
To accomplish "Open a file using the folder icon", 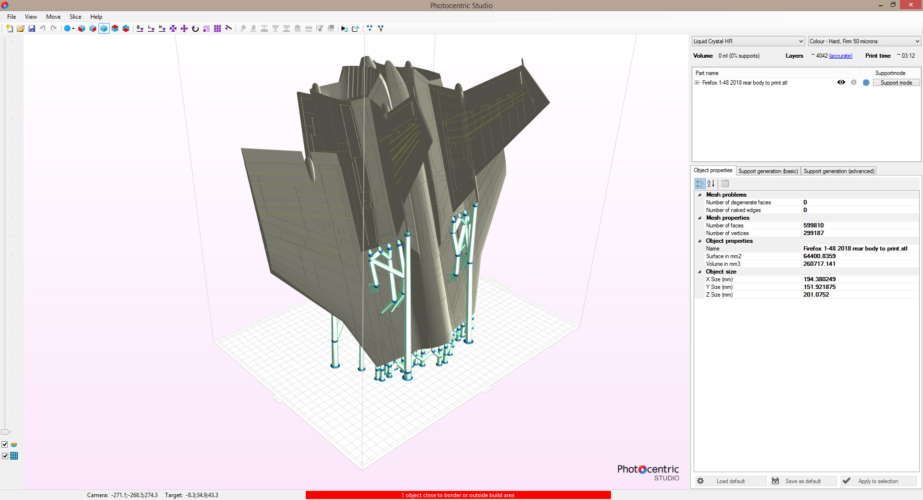I will tap(21, 28).
